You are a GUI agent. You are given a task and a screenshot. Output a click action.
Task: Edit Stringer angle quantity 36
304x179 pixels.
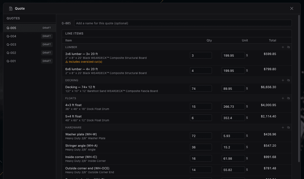[201, 147]
